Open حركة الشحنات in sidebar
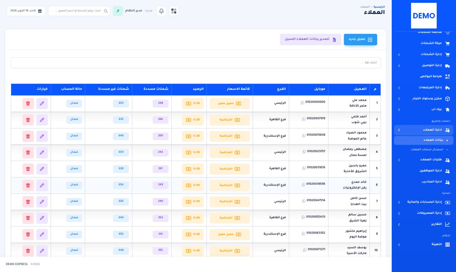 point(424,43)
